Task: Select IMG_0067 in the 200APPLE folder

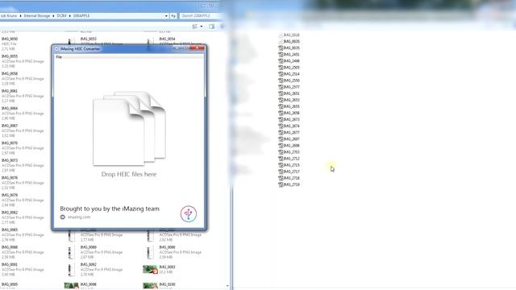Action: tap(23, 130)
